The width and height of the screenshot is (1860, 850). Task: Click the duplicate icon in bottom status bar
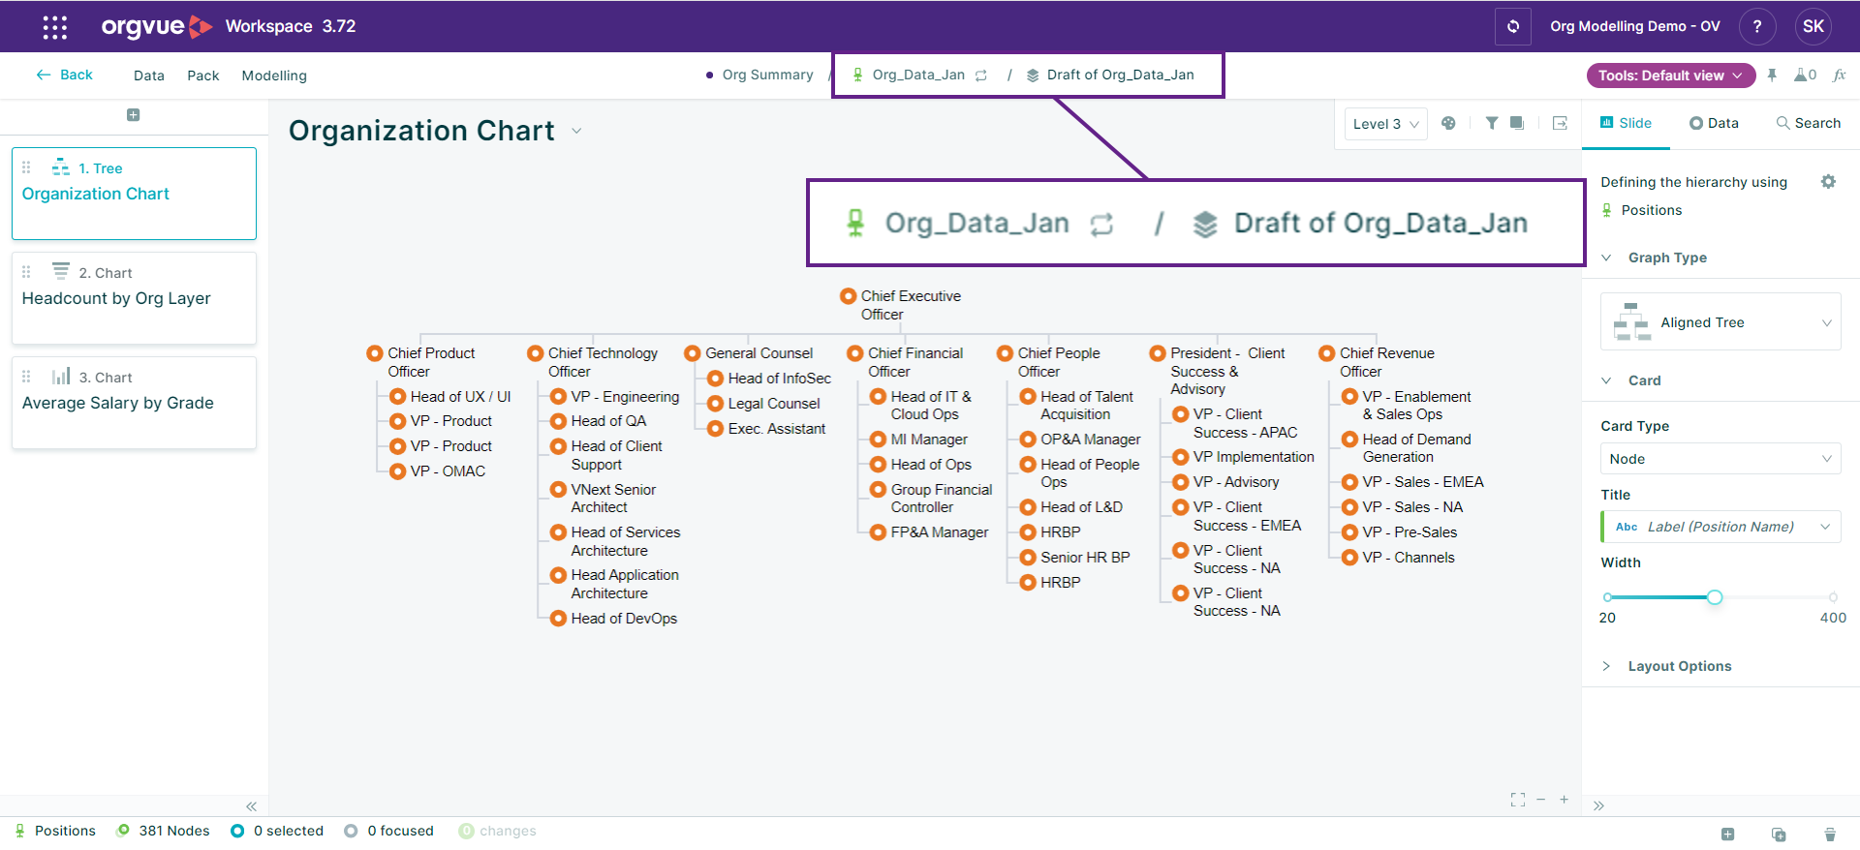click(x=1779, y=835)
